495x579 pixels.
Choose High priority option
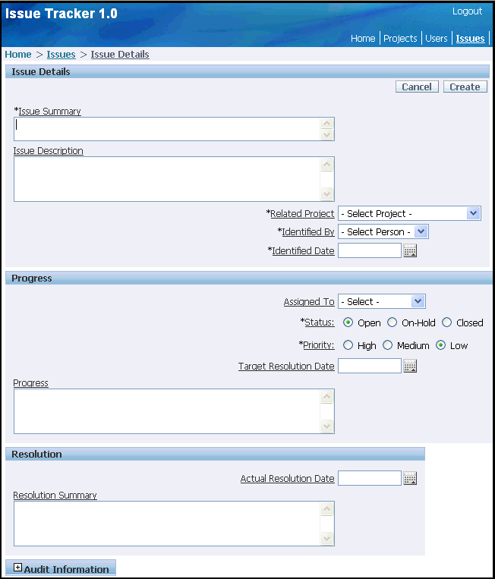click(348, 345)
